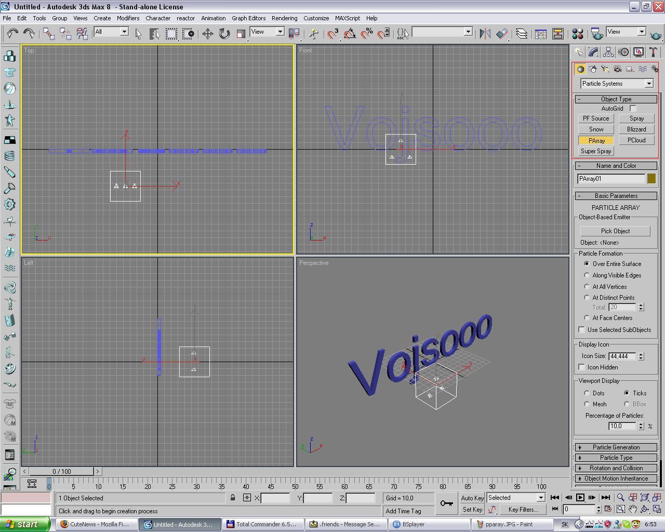This screenshot has height=532, width=665.
Task: Select Lights category icon
Action: tap(605, 69)
